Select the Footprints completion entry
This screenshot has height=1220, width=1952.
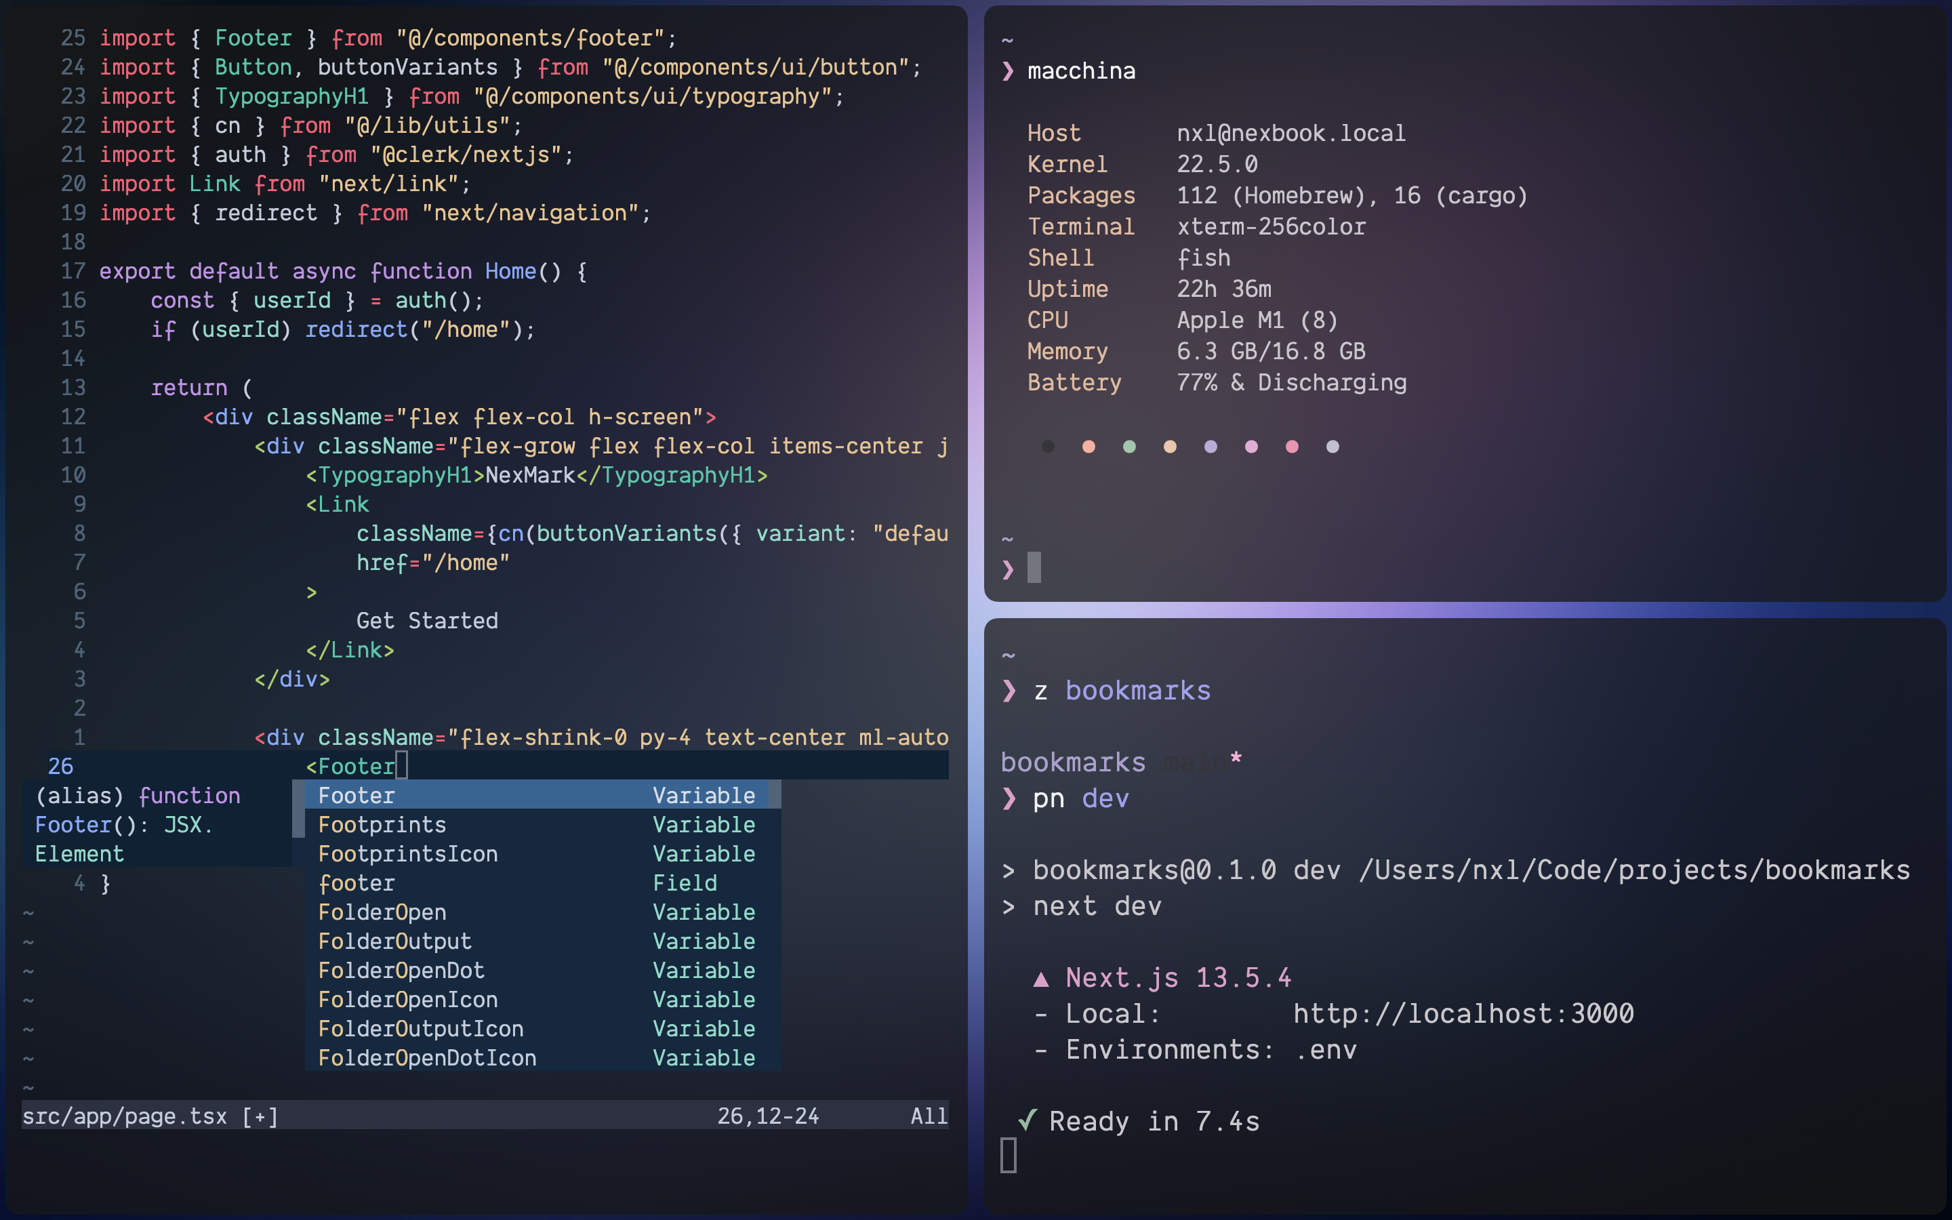tap(382, 825)
